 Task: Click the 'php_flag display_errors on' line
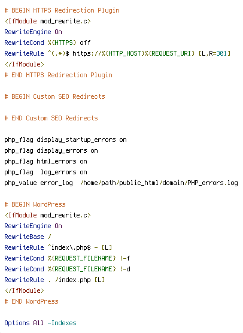(51, 150)
